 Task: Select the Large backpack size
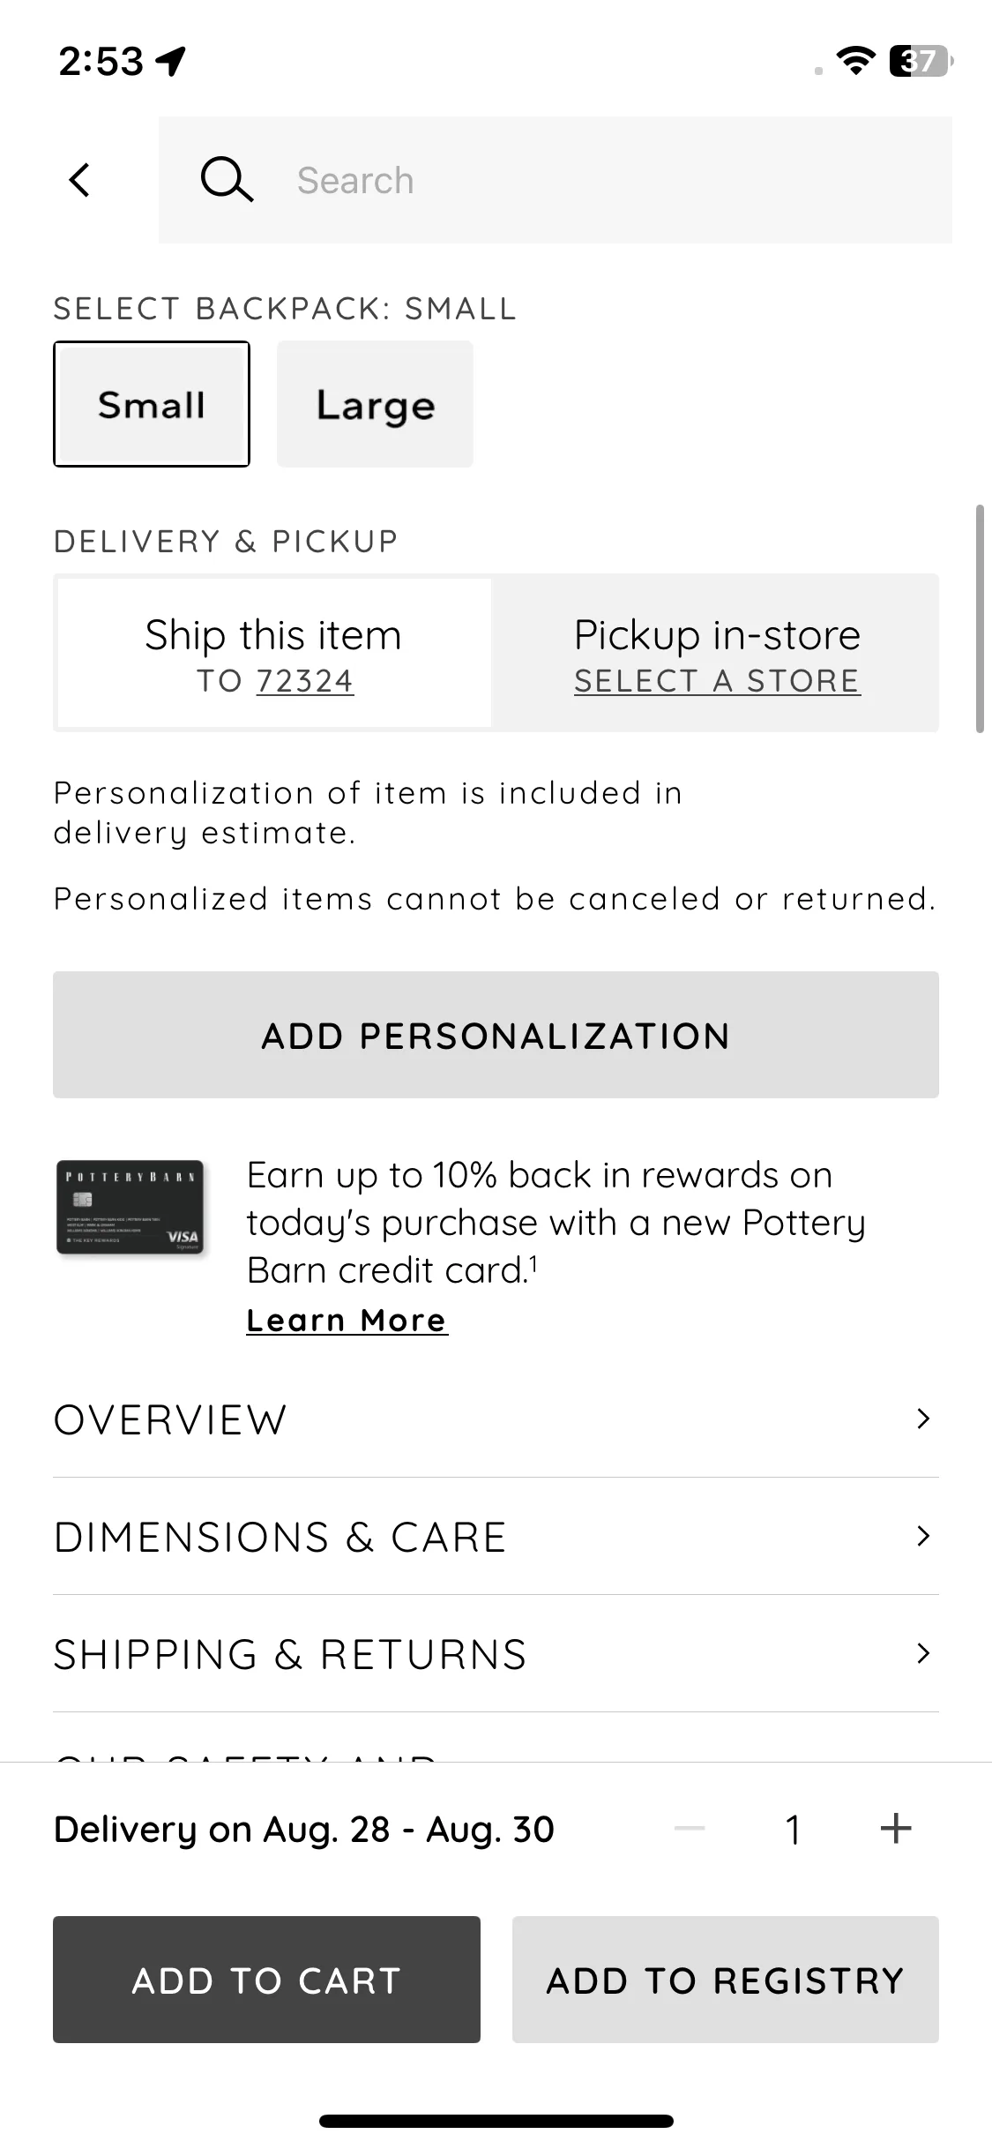(375, 404)
